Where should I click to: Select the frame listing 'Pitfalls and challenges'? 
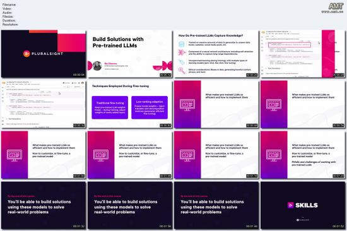(x=303, y=155)
